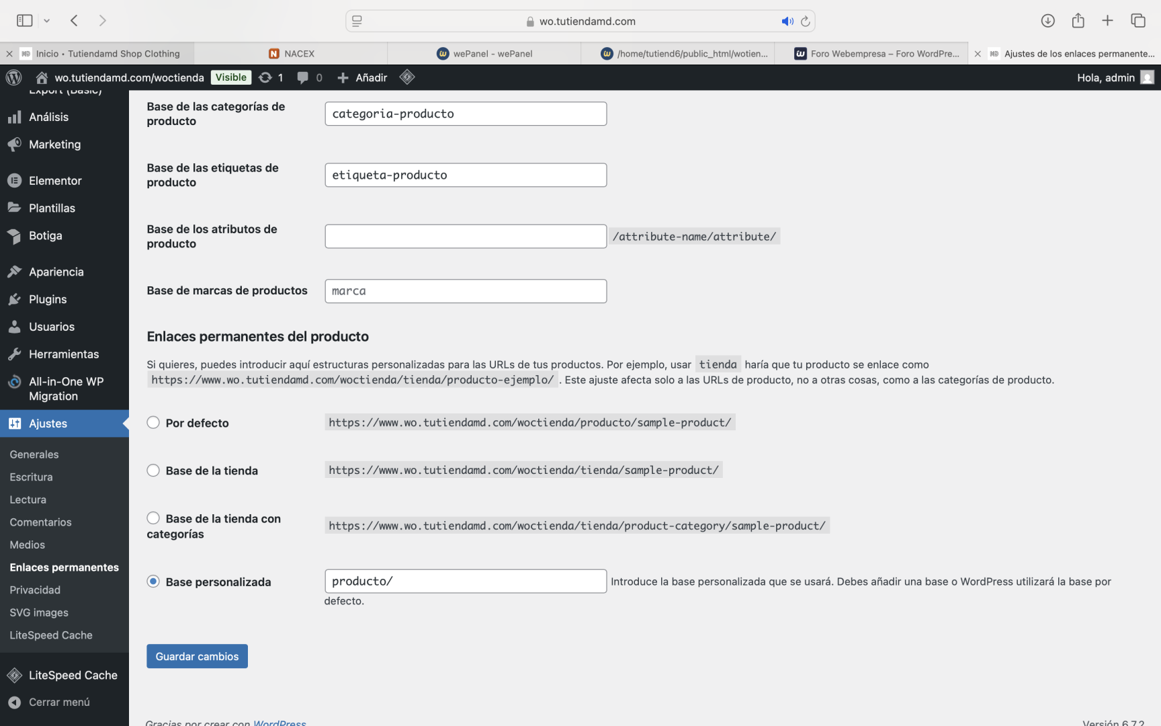Open the Share menu icon
This screenshot has width=1161, height=726.
pos(1078,21)
